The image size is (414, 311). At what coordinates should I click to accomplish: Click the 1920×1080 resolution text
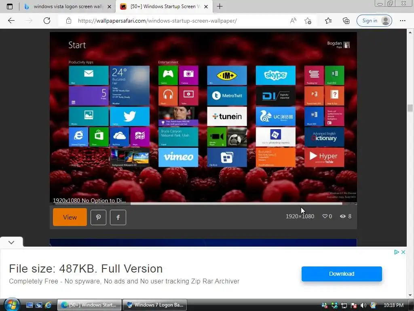[x=300, y=216]
